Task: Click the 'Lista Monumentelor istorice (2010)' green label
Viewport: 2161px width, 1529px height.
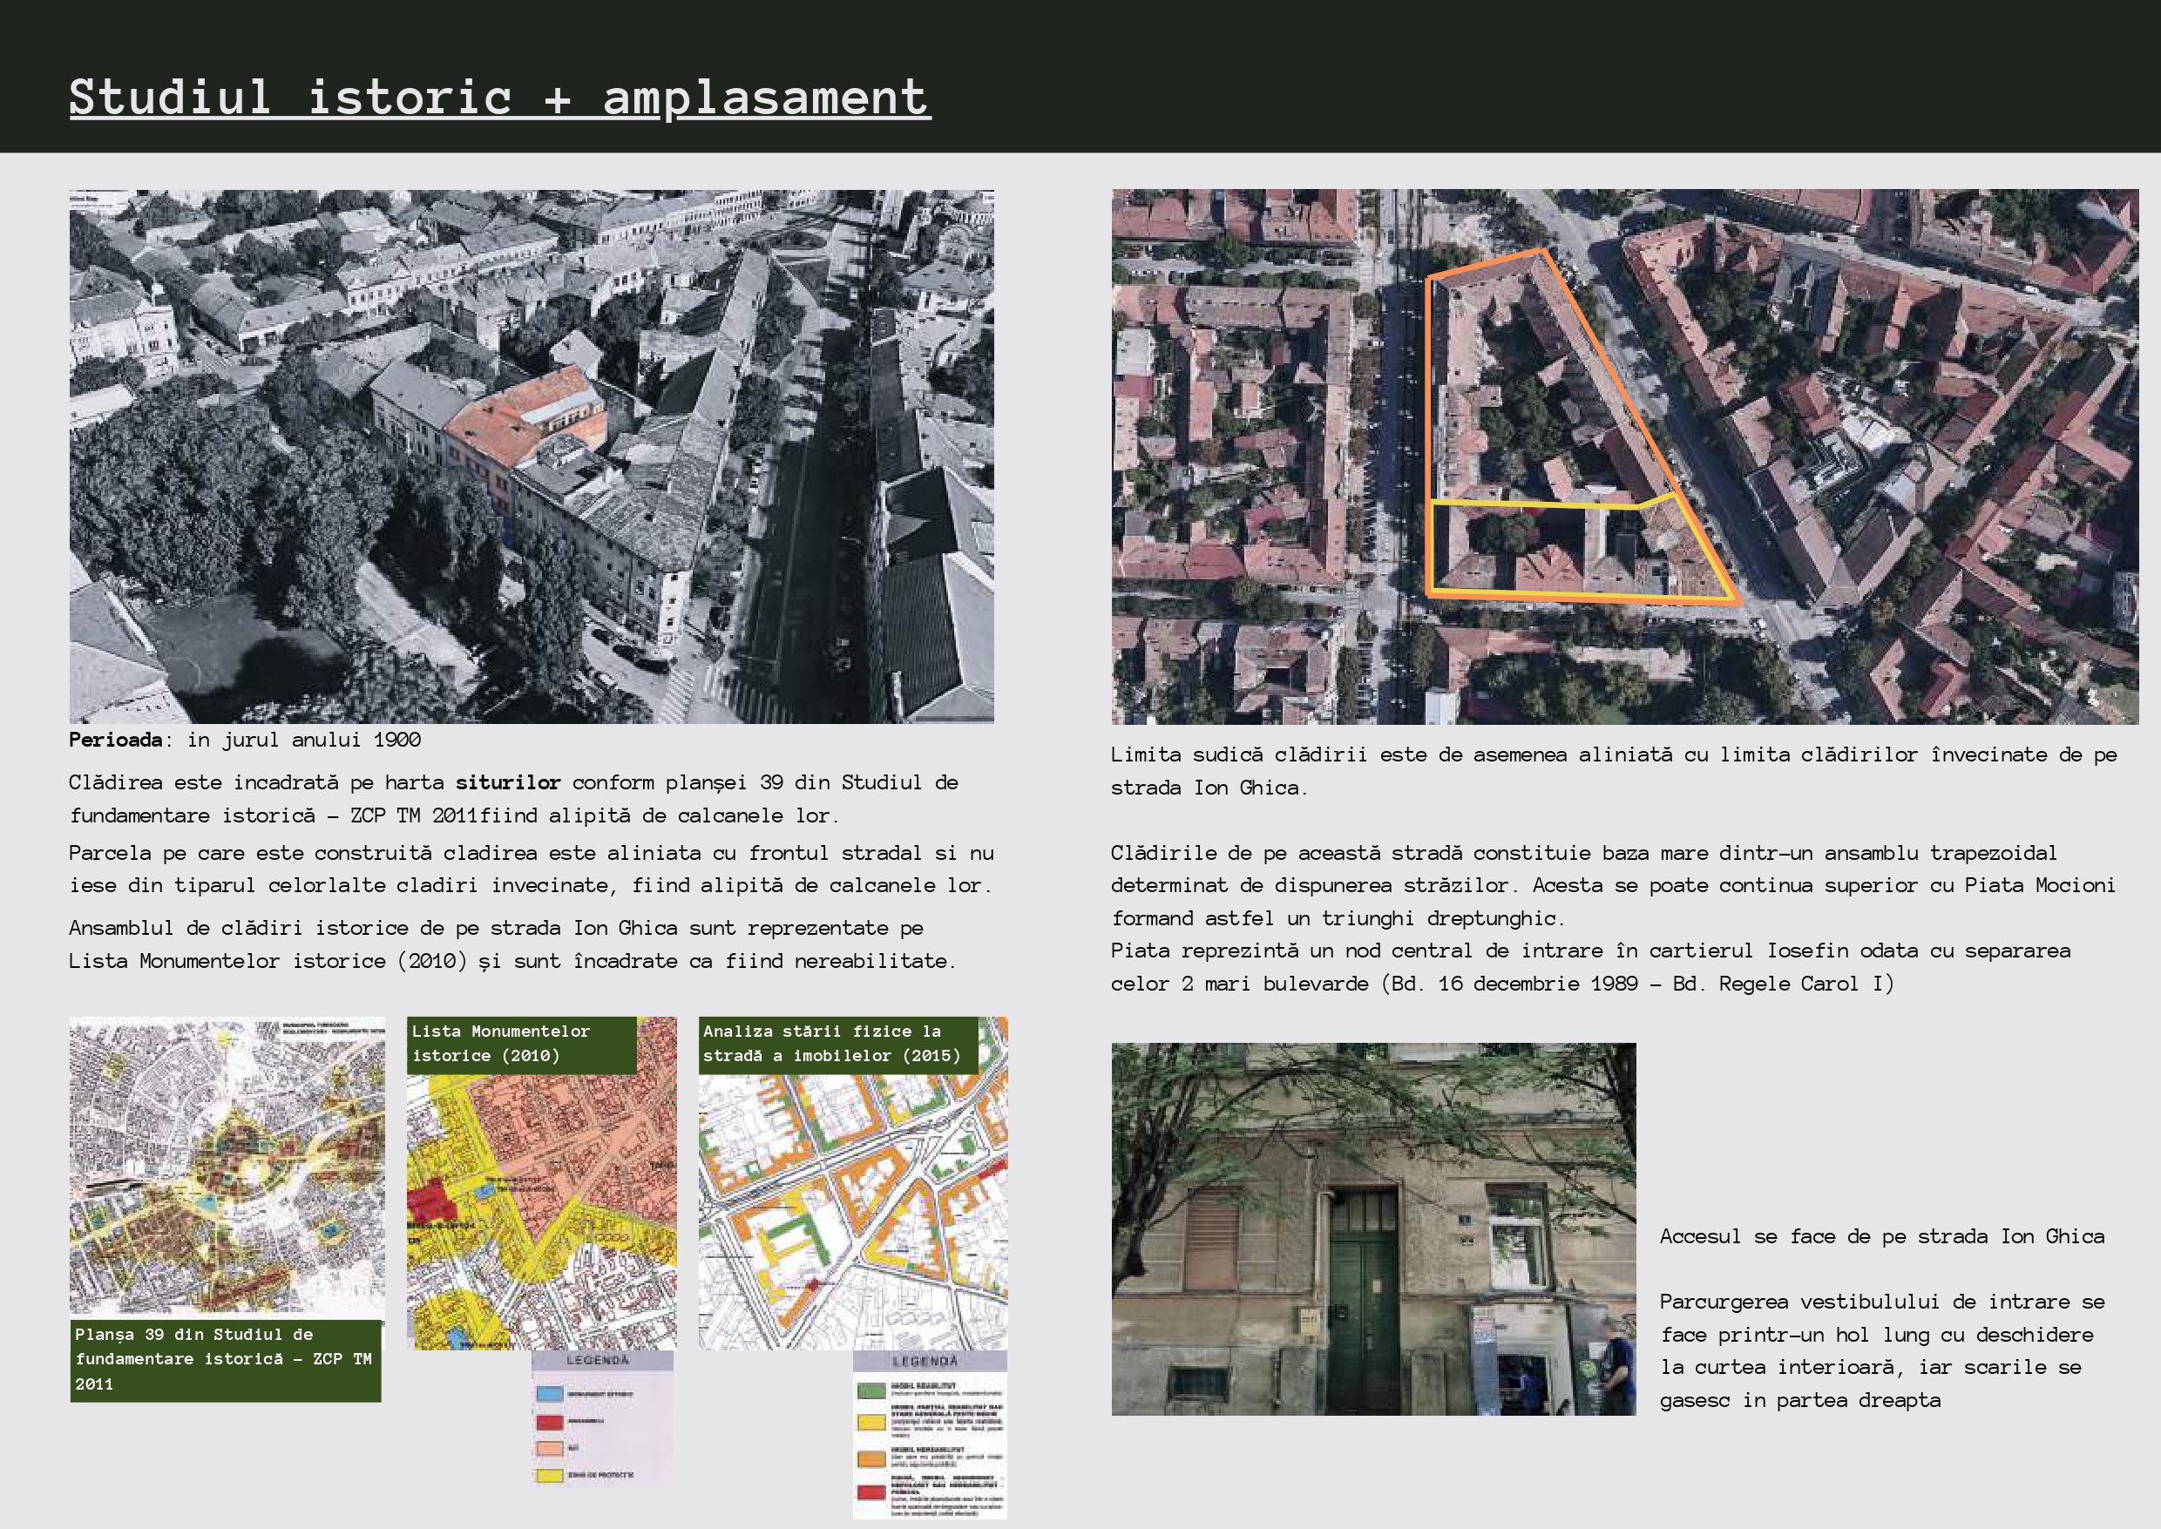Action: point(522,1044)
